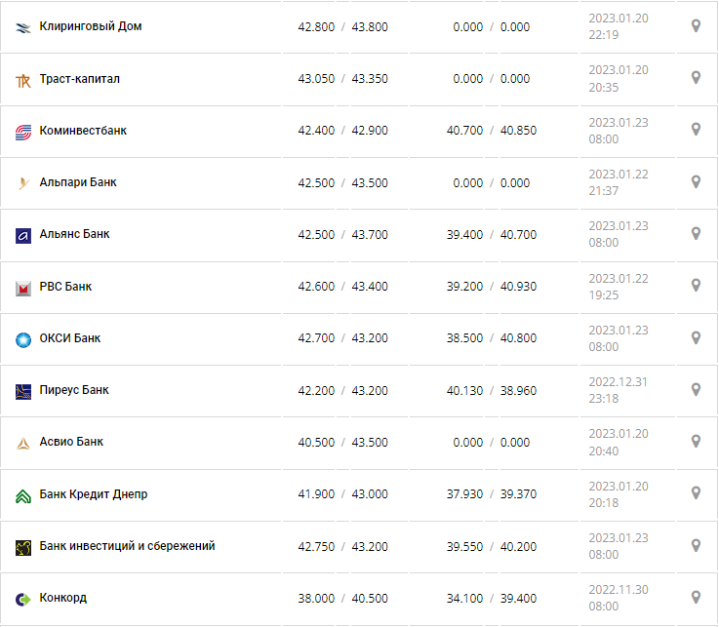Click ОКСИ Банк rate 42.700 / 43.200
Image resolution: width=719 pixels, height=627 pixels.
(x=342, y=338)
